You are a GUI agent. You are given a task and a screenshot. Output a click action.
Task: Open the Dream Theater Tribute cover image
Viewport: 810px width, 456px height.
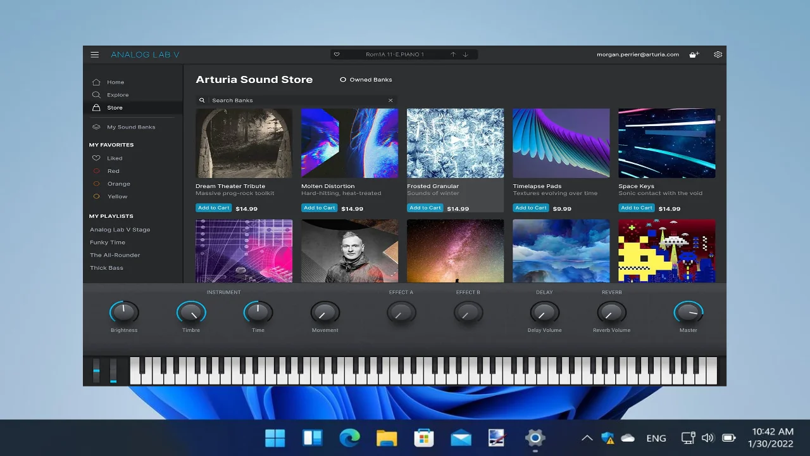pos(244,143)
